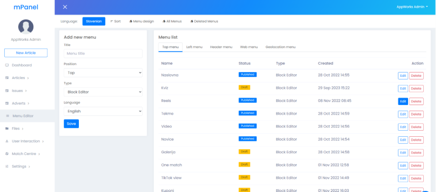Click the Dashboard monitor icon in sidebar

pyautogui.click(x=7, y=65)
